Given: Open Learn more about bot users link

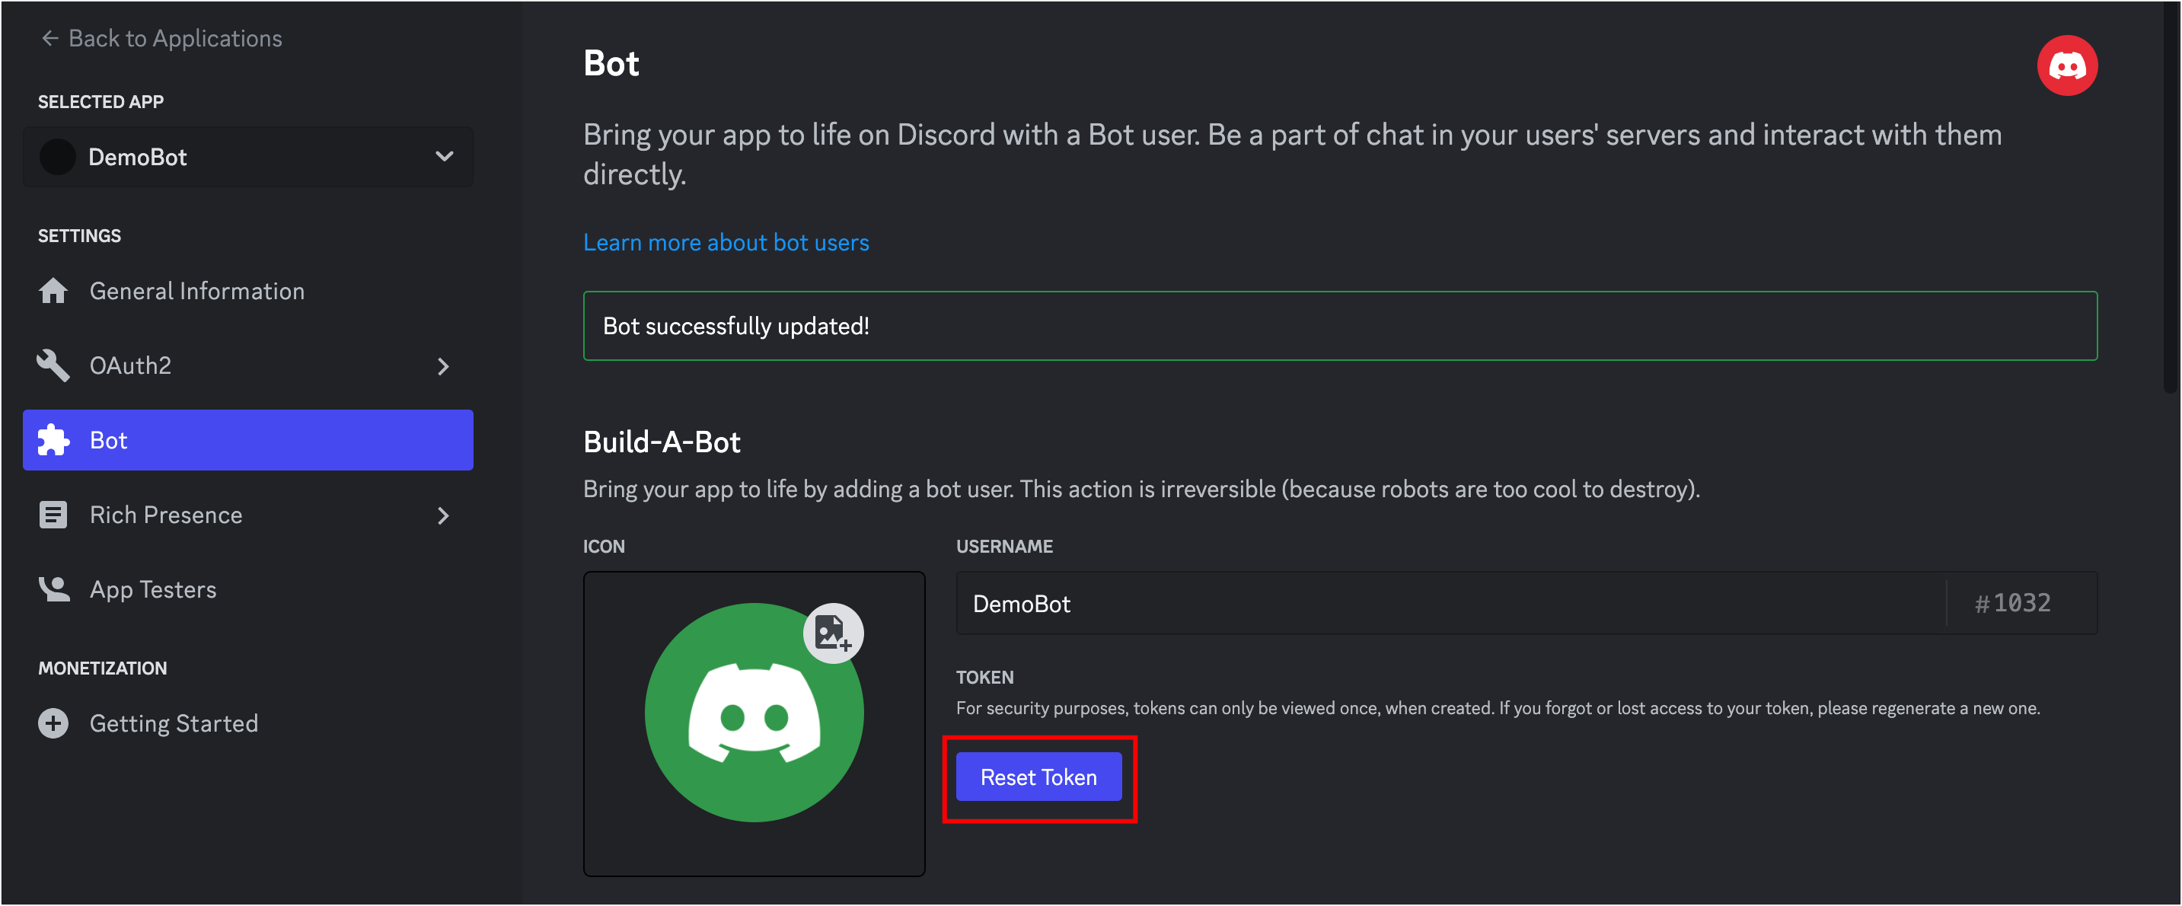Looking at the screenshot, I should tap(725, 242).
